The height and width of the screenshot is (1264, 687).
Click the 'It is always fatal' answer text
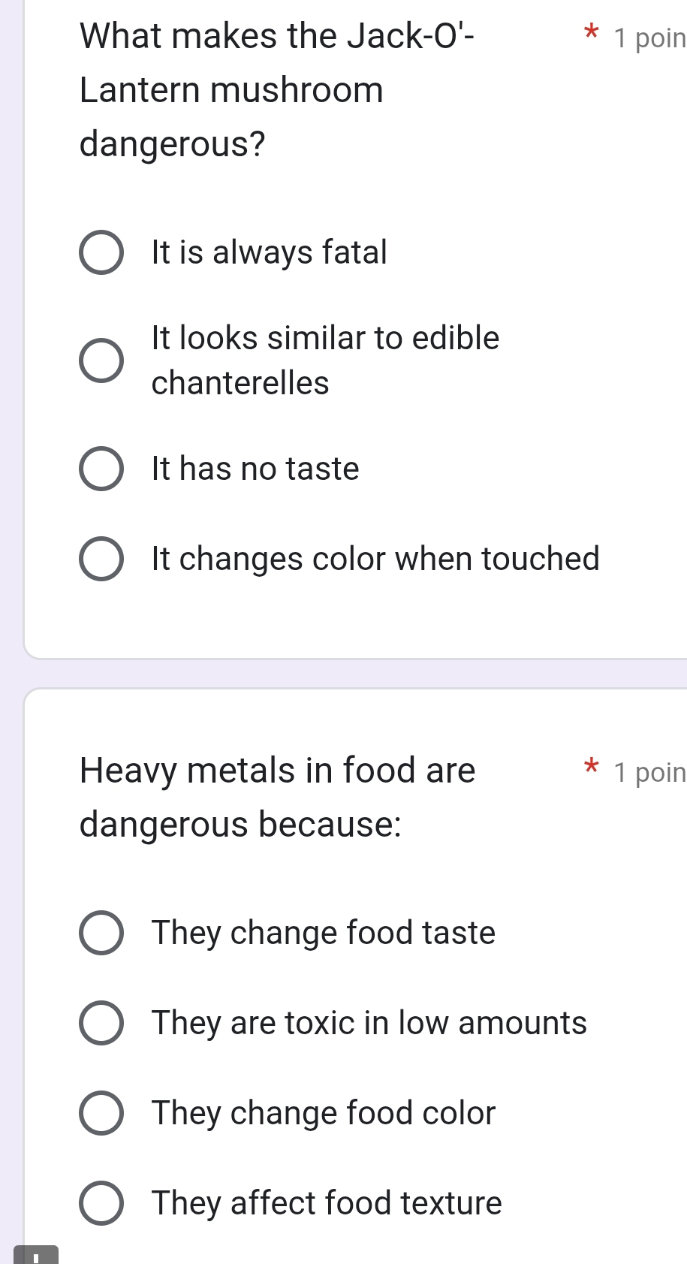tap(269, 252)
